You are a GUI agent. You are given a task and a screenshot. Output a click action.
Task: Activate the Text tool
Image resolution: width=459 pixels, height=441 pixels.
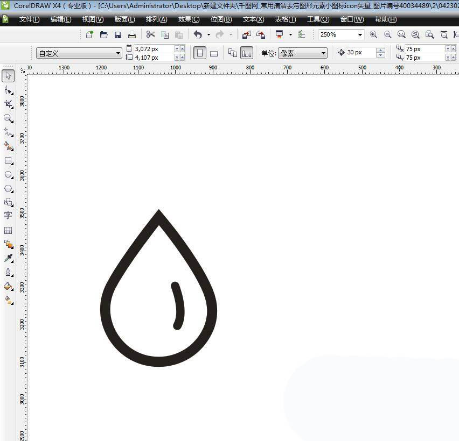point(8,216)
